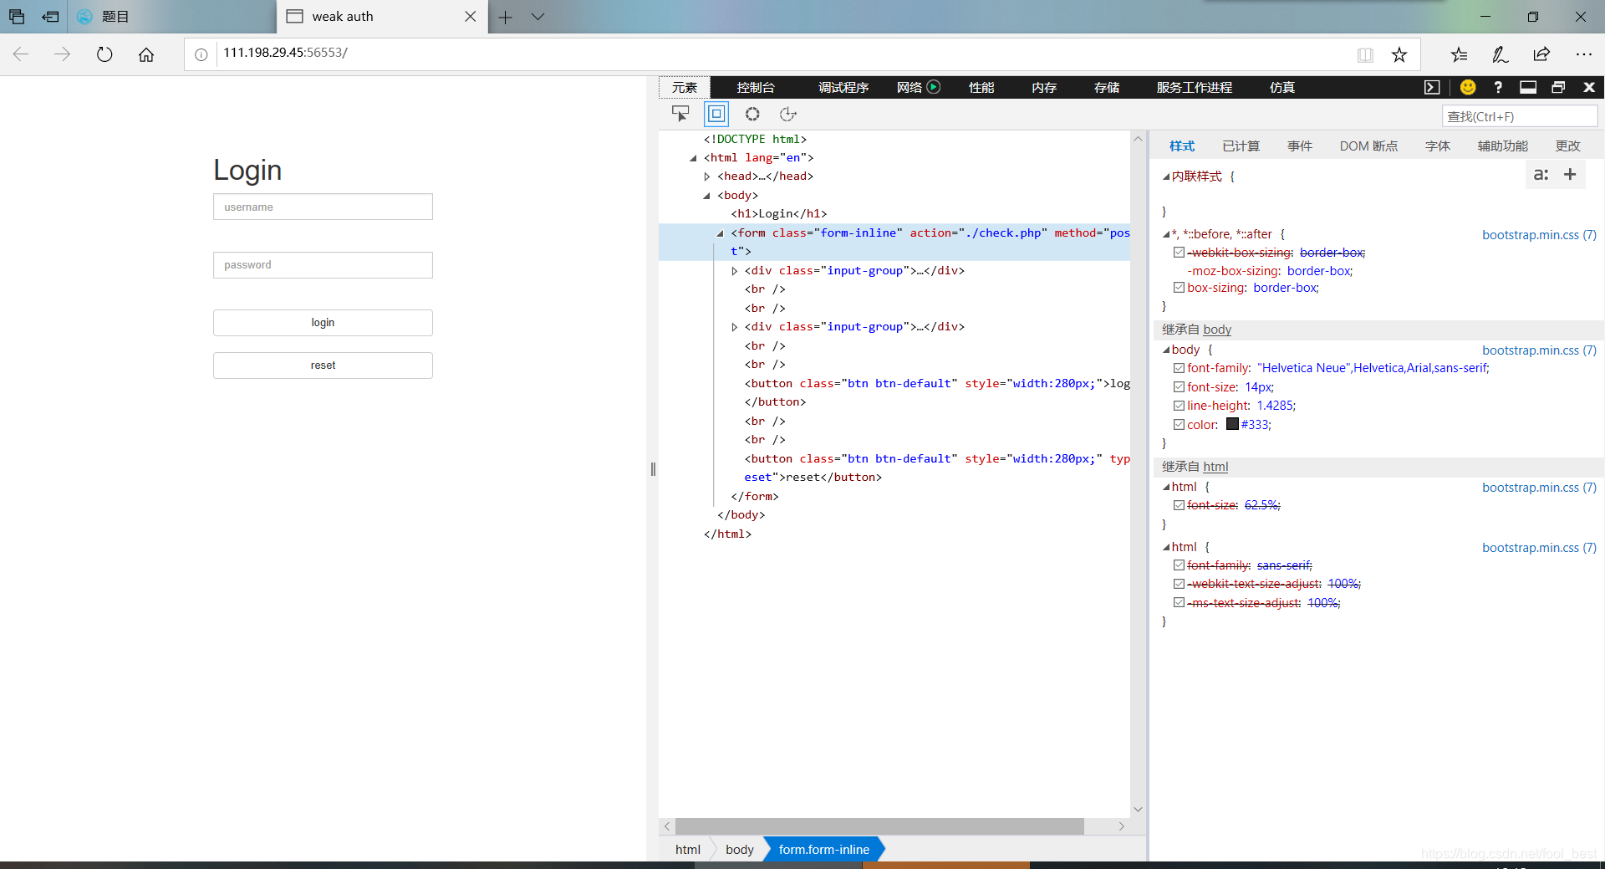Click the reset button on page
Image resolution: width=1605 pixels, height=869 pixels.
coord(323,365)
